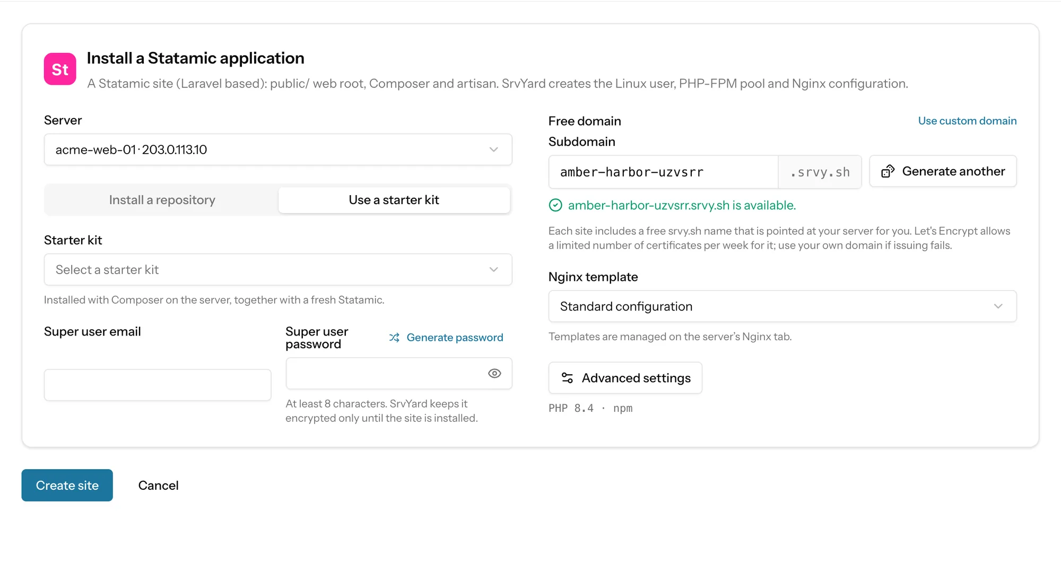This screenshot has height=573, width=1061.
Task: Click the availability message amber-harbor-uzvsrr.srvy.sh is available
Action: tap(682, 205)
